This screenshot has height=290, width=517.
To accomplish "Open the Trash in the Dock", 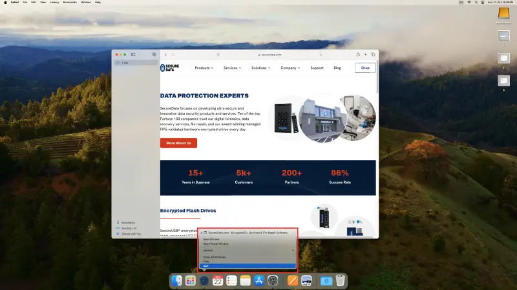I will (x=340, y=281).
